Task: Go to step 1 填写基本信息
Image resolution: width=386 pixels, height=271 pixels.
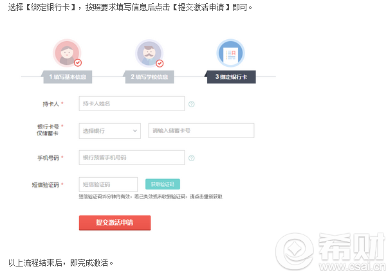Action: pyautogui.click(x=70, y=76)
